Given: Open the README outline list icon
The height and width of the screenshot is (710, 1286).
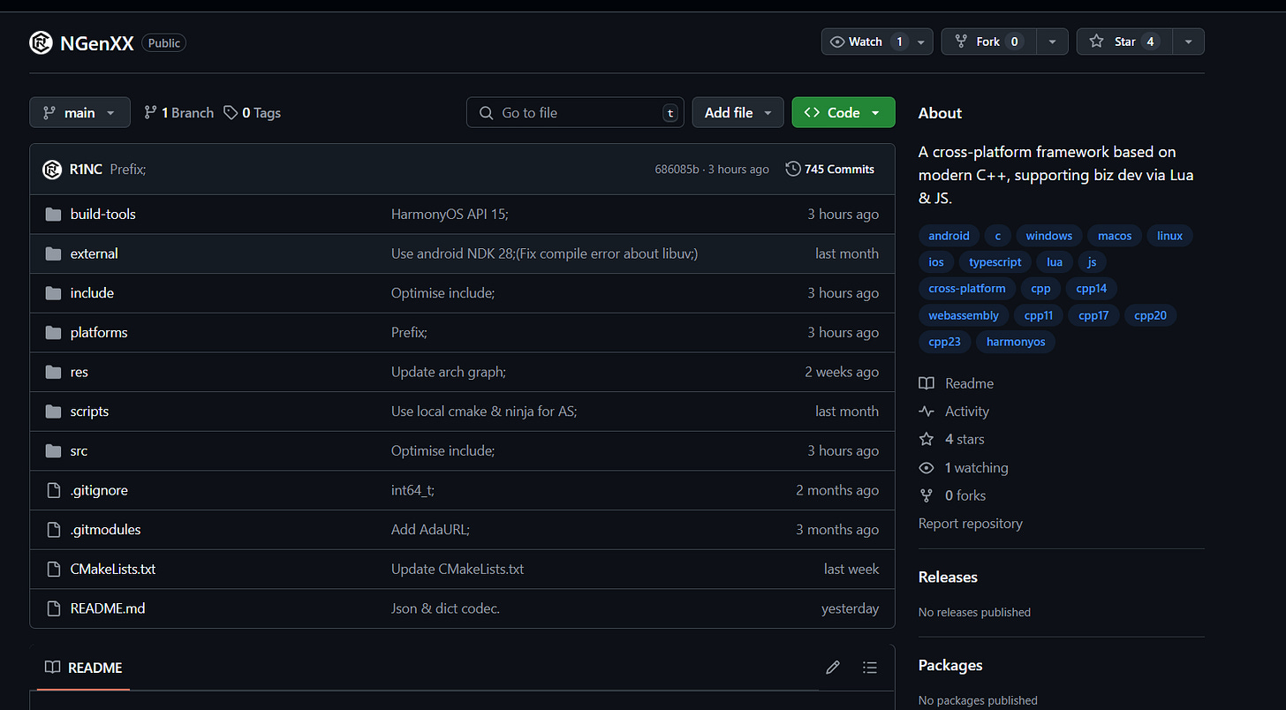Looking at the screenshot, I should 870,668.
